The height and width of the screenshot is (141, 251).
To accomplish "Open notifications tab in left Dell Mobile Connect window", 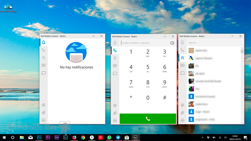I will click(x=44, y=42).
